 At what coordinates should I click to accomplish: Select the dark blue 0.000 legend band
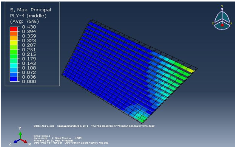(x=14, y=79)
